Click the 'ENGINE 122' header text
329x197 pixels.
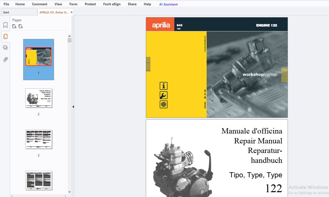266,25
